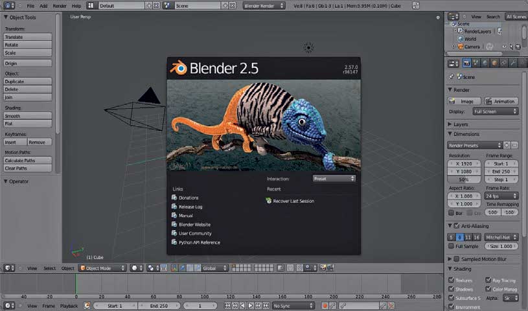Image resolution: width=528 pixels, height=311 pixels.
Task: Click the camera restrict-render icon in outliner
Action: [518, 47]
